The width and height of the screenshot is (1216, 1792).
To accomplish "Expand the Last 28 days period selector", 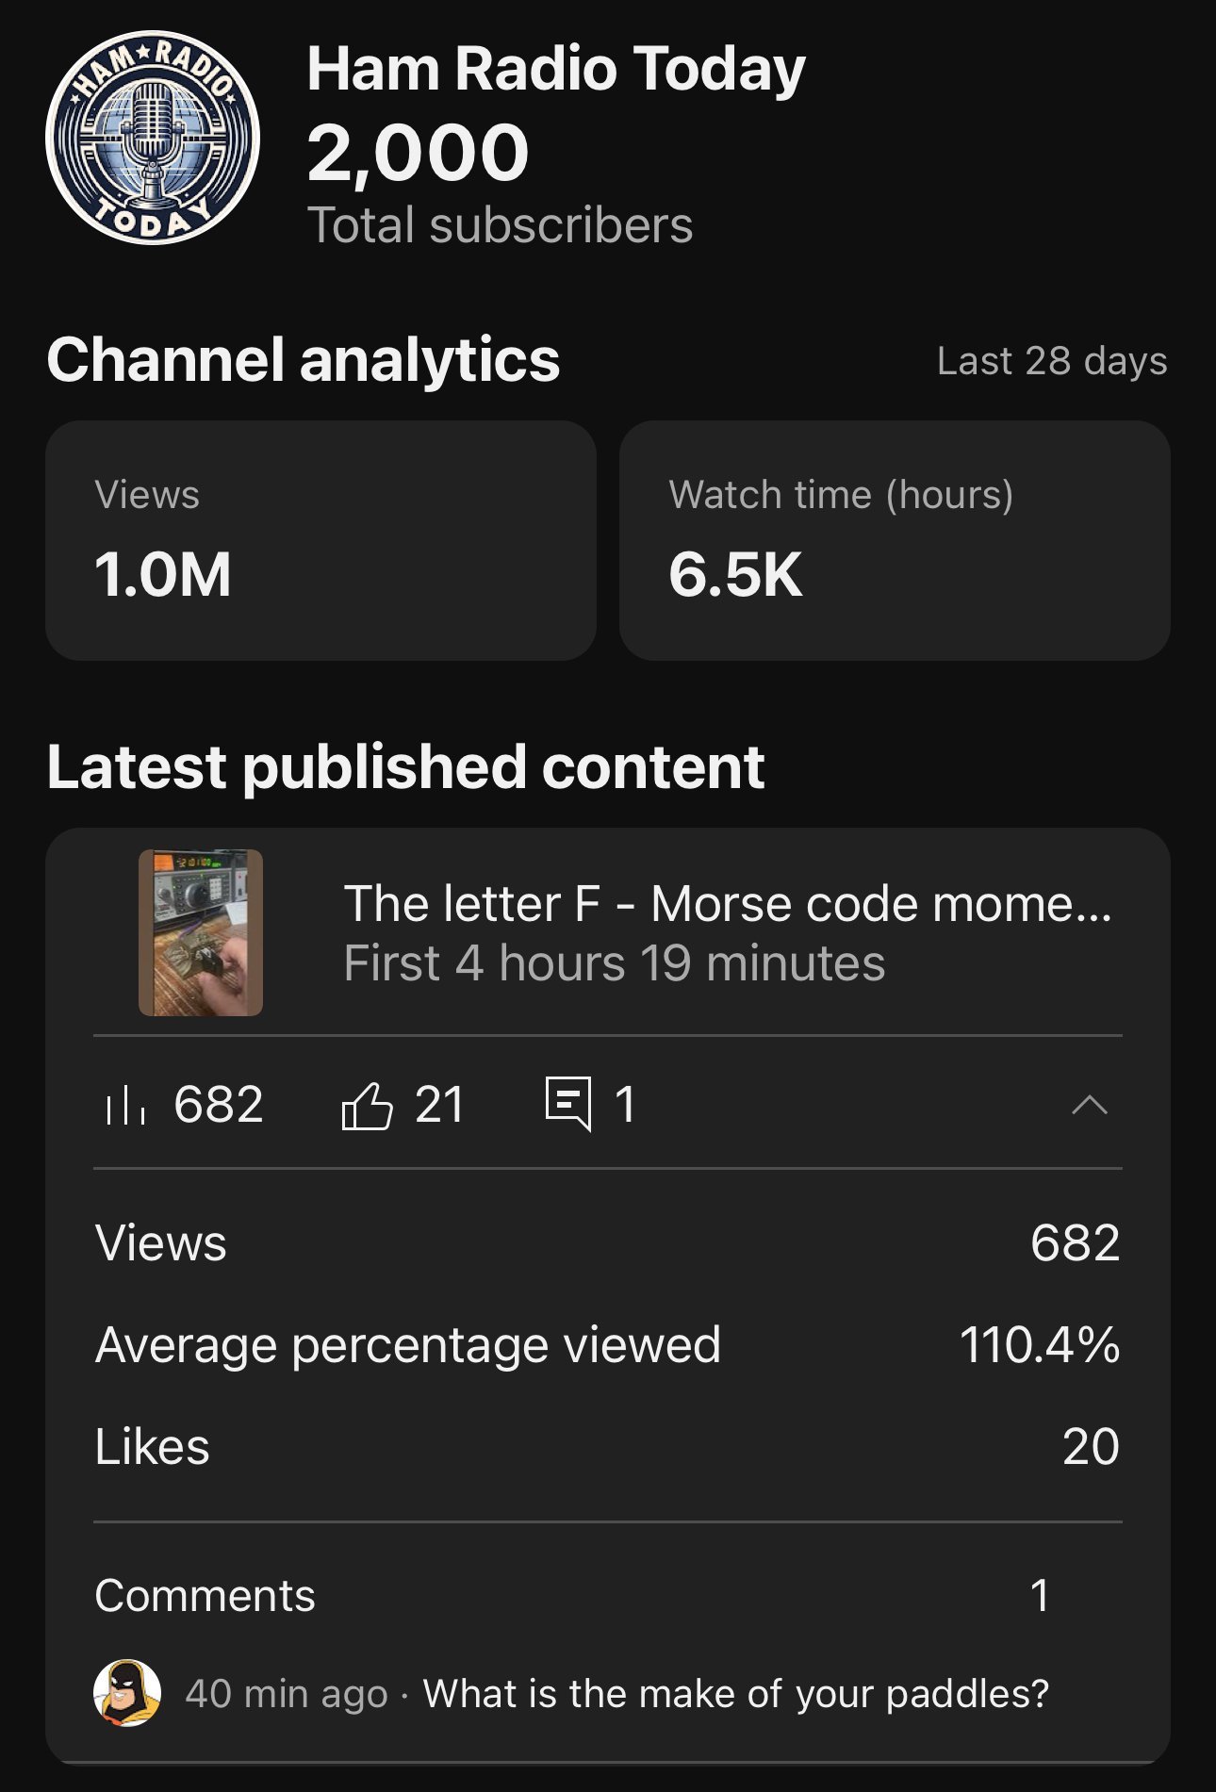I will click(x=1050, y=361).
